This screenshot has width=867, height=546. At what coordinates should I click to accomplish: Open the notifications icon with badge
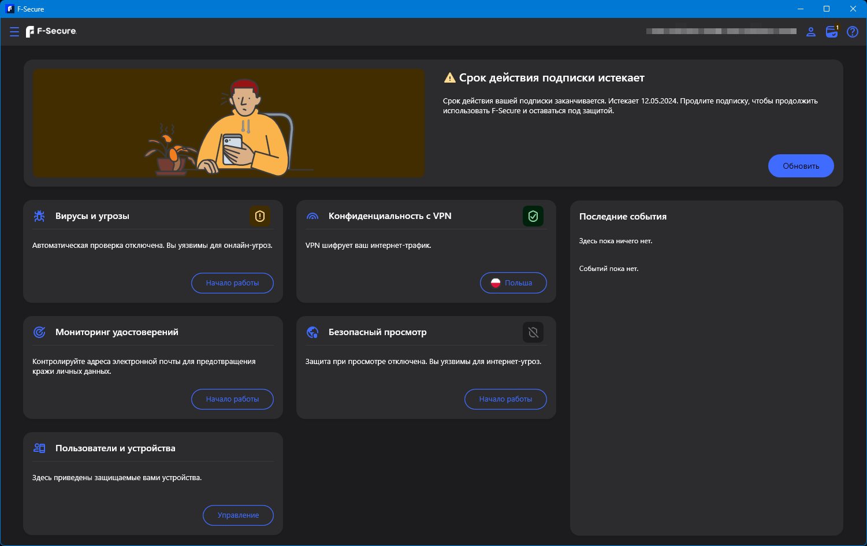832,31
